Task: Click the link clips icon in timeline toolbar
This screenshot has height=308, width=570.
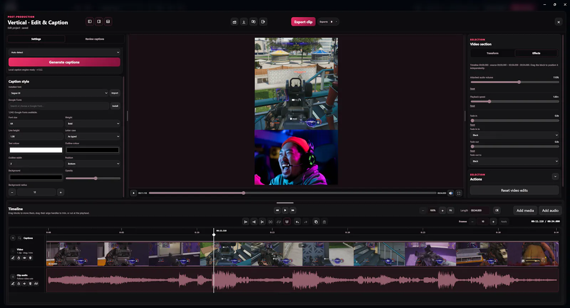Action: [279, 222]
